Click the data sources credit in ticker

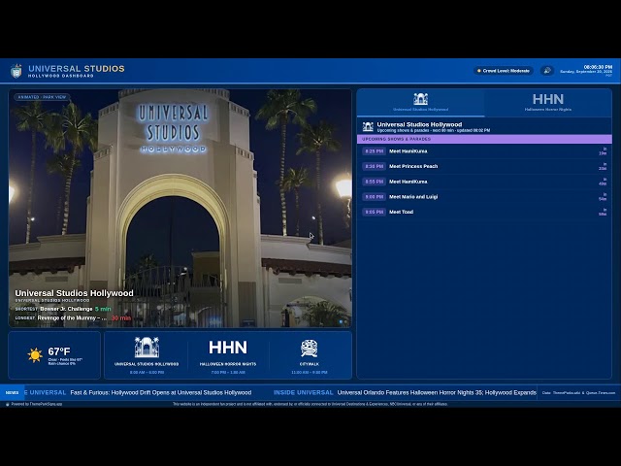pos(578,392)
